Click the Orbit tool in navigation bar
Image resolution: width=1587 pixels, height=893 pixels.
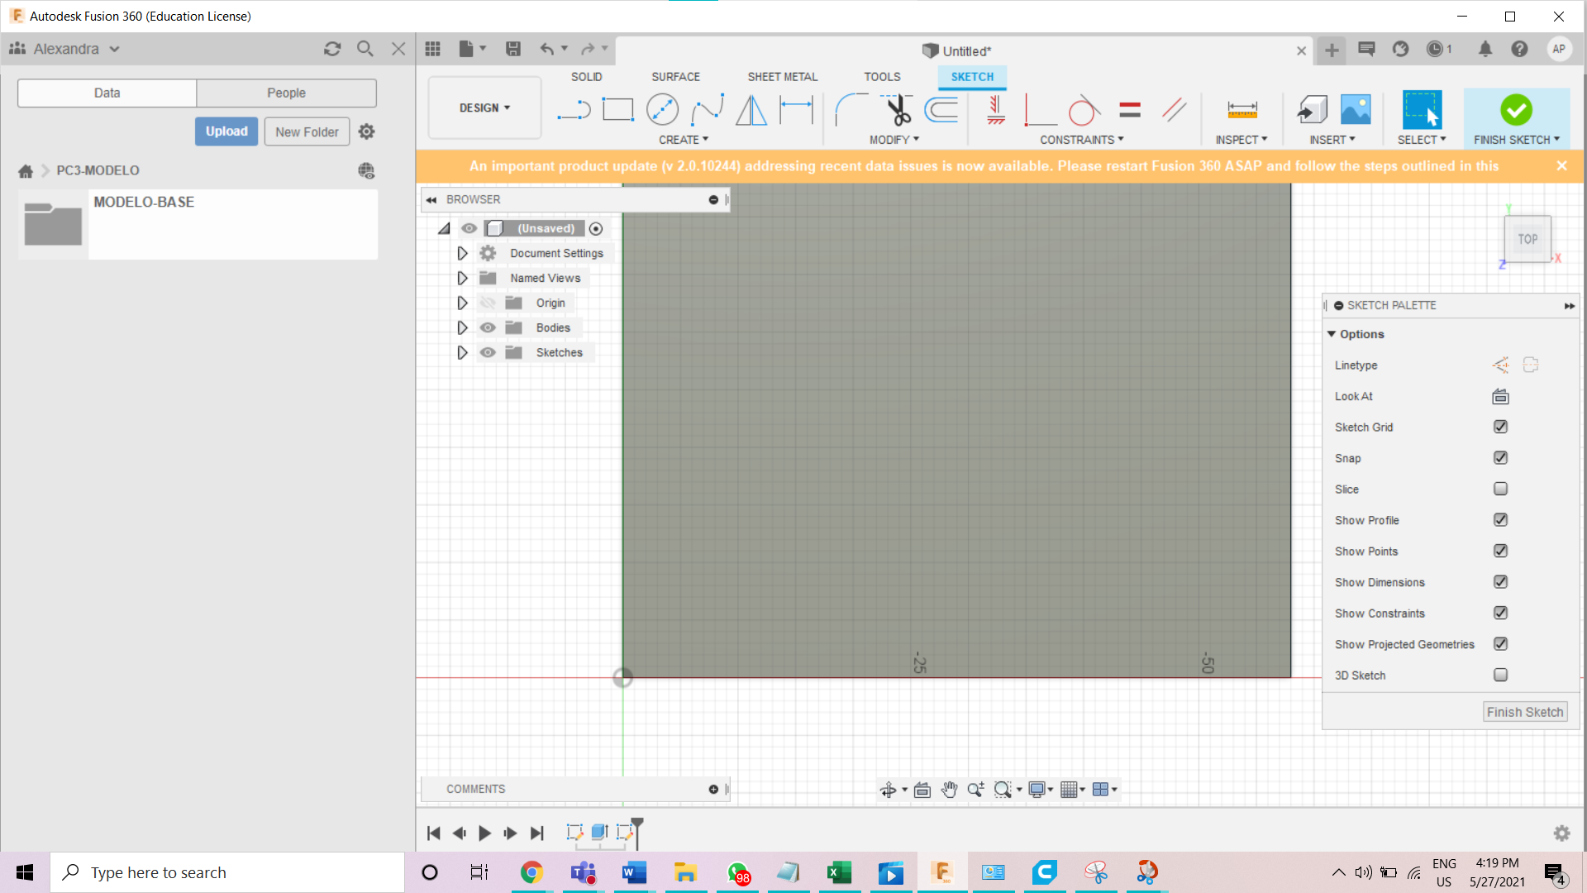(x=889, y=790)
